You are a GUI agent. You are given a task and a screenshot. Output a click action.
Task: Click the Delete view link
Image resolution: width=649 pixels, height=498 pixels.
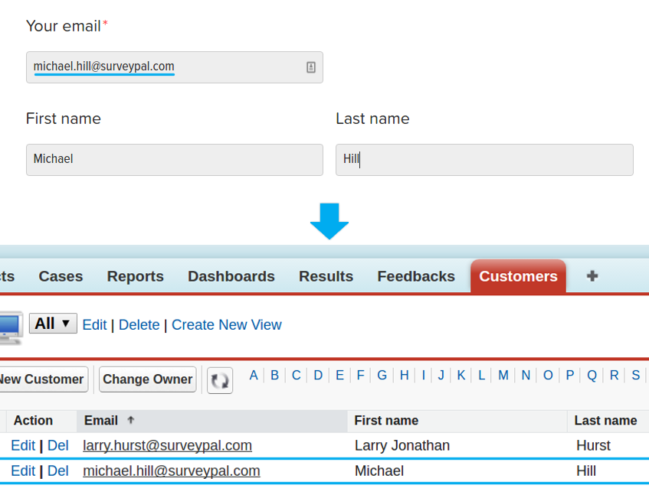(x=139, y=325)
